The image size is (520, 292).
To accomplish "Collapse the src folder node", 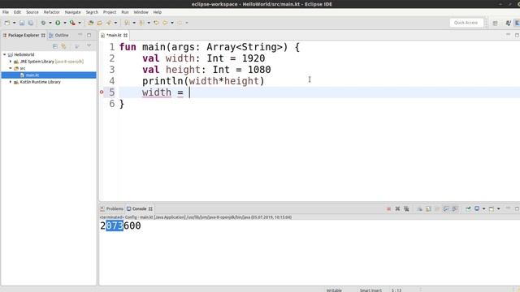I will [11, 68].
